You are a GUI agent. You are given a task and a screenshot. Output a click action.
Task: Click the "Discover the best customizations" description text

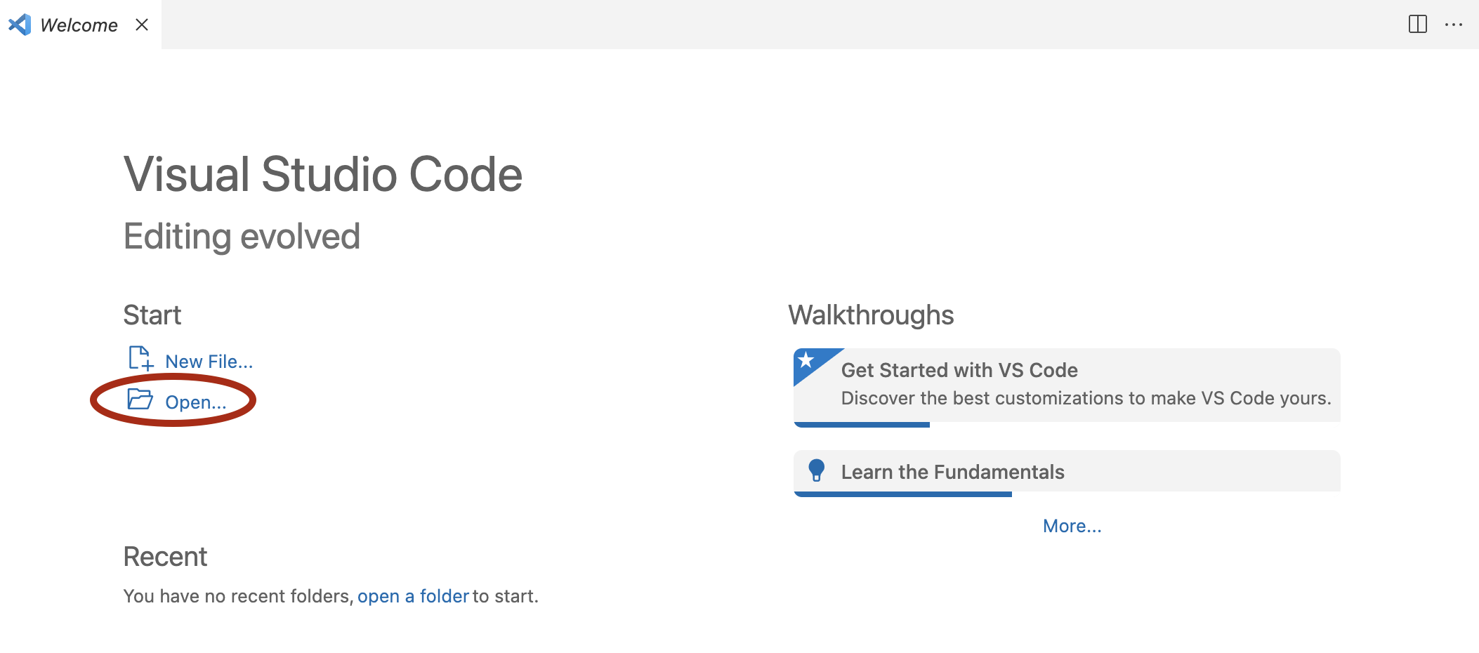(x=1085, y=398)
